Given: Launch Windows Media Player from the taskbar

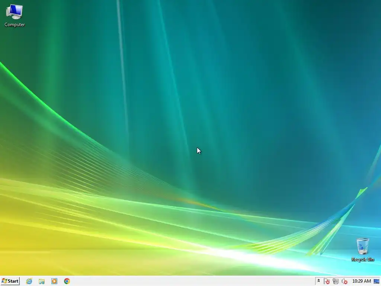Looking at the screenshot, I should [54, 281].
